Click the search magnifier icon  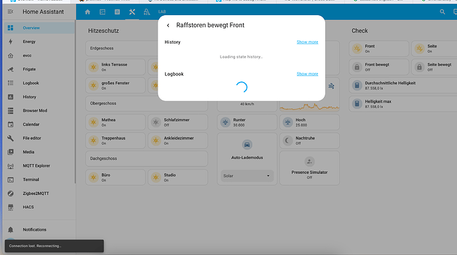pos(442,12)
